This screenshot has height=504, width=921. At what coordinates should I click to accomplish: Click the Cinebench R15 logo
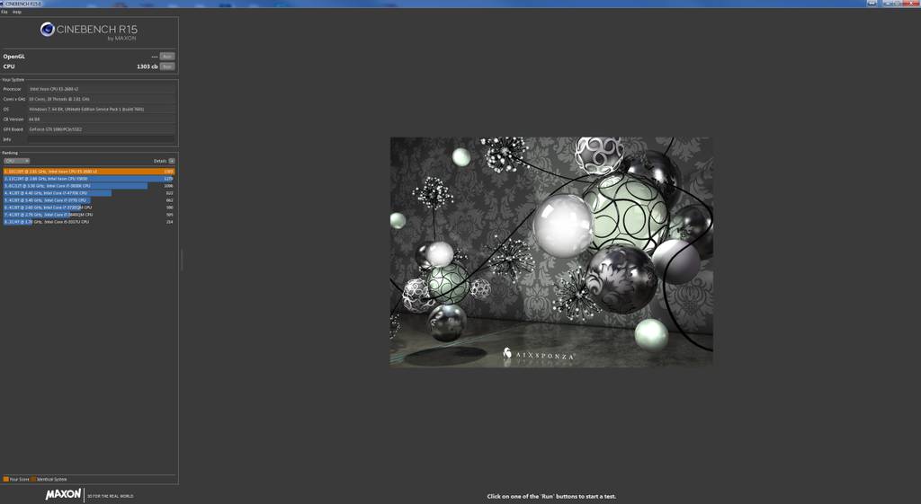point(89,30)
